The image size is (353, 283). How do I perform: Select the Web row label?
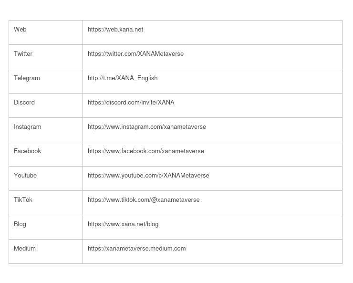tap(20, 30)
